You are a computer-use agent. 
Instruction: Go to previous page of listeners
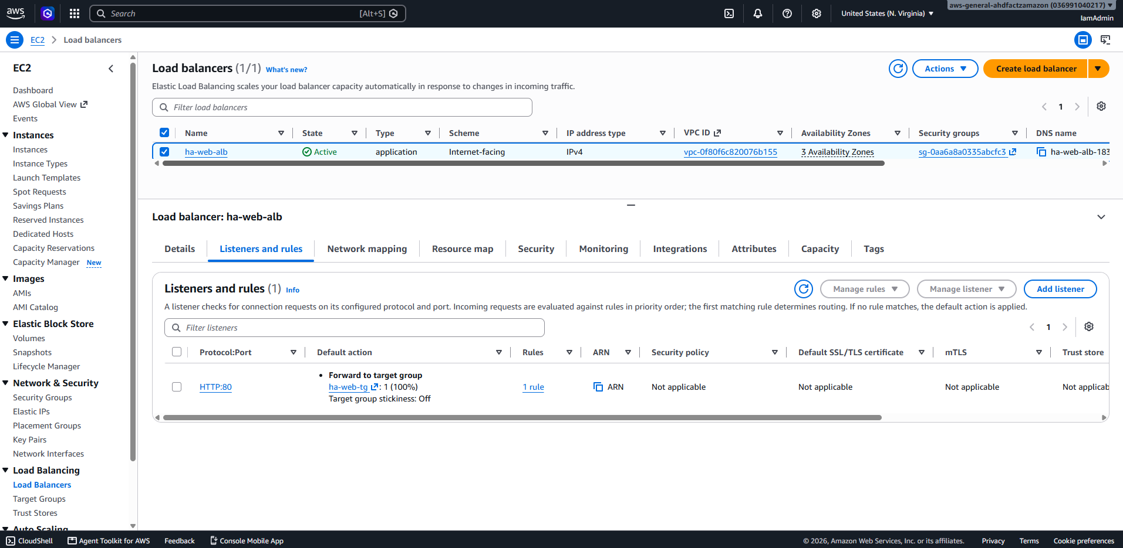[1032, 327]
